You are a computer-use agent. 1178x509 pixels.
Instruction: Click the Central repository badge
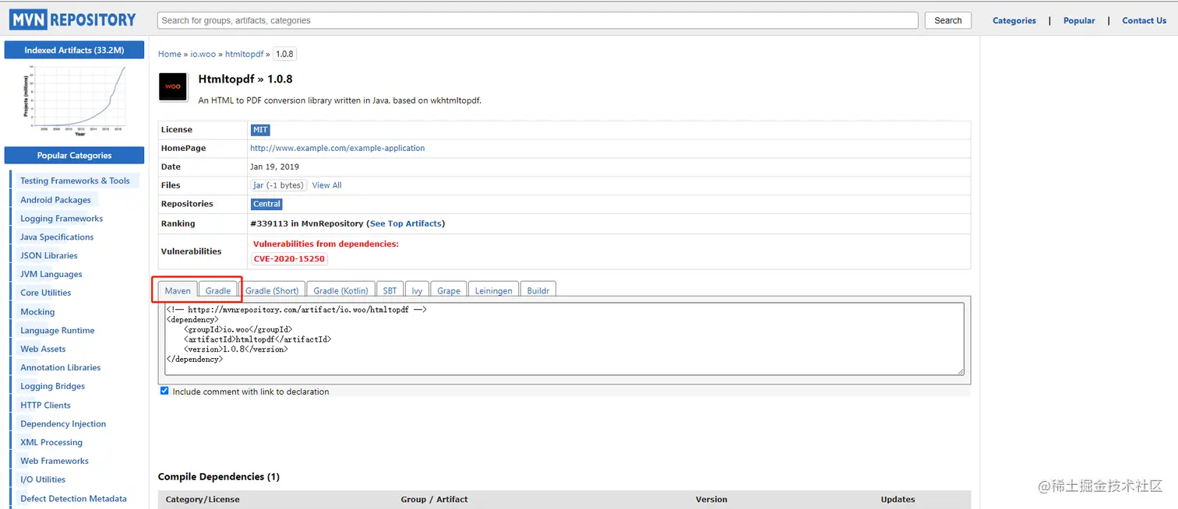coord(266,204)
